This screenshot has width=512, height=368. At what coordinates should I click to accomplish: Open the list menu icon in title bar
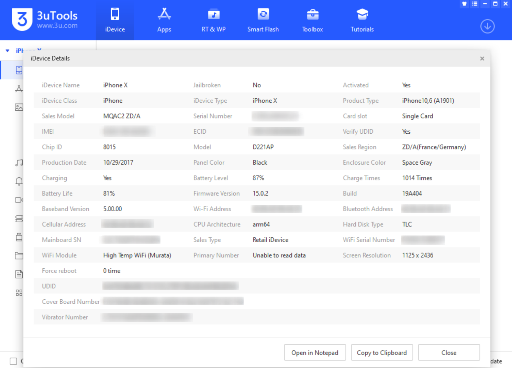[x=475, y=4]
